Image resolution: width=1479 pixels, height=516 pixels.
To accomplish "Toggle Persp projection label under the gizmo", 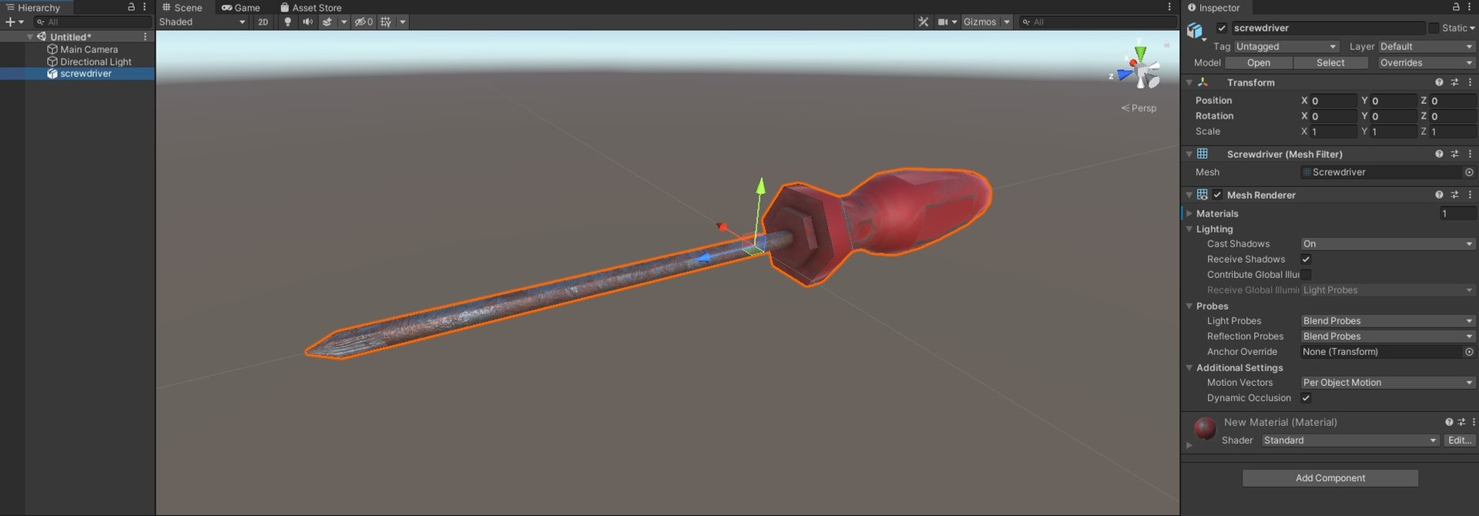I will [1139, 108].
